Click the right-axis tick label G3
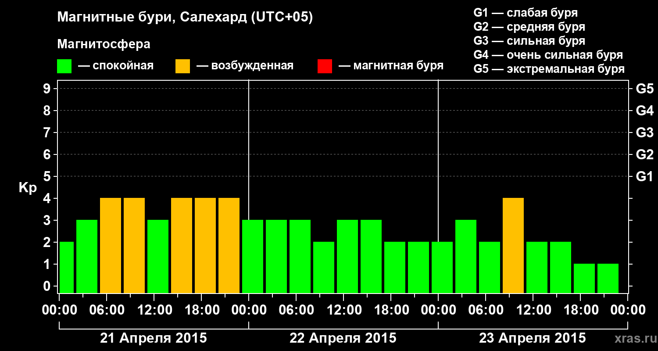This screenshot has height=351, width=658. (645, 133)
